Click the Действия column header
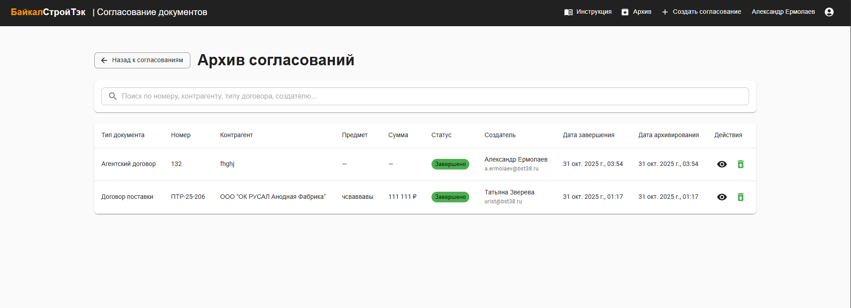 point(728,135)
